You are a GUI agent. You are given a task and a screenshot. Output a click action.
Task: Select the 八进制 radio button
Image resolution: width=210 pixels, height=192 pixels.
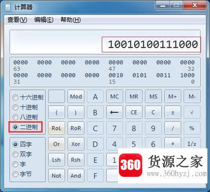click(25, 117)
